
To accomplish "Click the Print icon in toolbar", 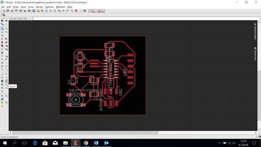I will 12,11.
